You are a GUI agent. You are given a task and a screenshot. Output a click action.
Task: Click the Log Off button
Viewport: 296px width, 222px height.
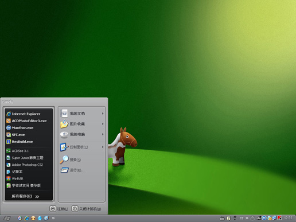(x=59, y=209)
